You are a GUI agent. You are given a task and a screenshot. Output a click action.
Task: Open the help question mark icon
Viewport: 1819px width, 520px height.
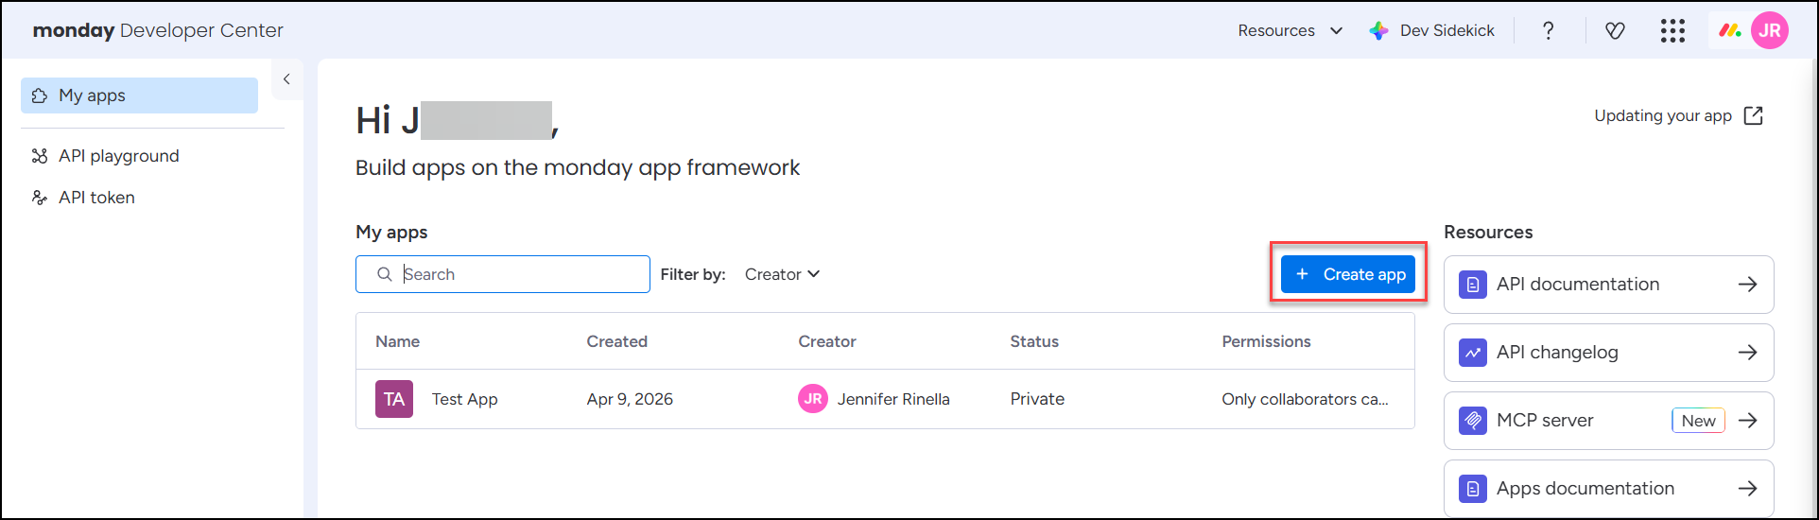pos(1548,30)
